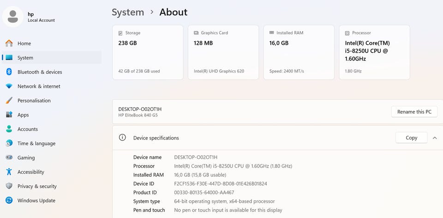Open Privacy & security shield icon

(9, 186)
